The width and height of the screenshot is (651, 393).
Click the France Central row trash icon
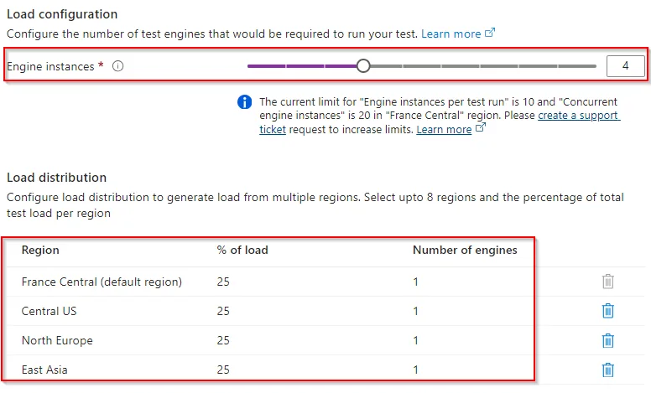(x=608, y=282)
